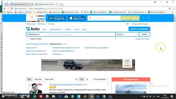Click the Avito logo
Image resolution: width=176 pixels, height=99 pixels.
[33, 29]
